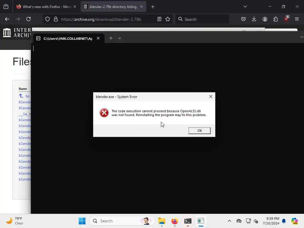Close the What's new with Firefox tab
Image resolution: width=304 pixels, height=228 pixels.
point(75,7)
